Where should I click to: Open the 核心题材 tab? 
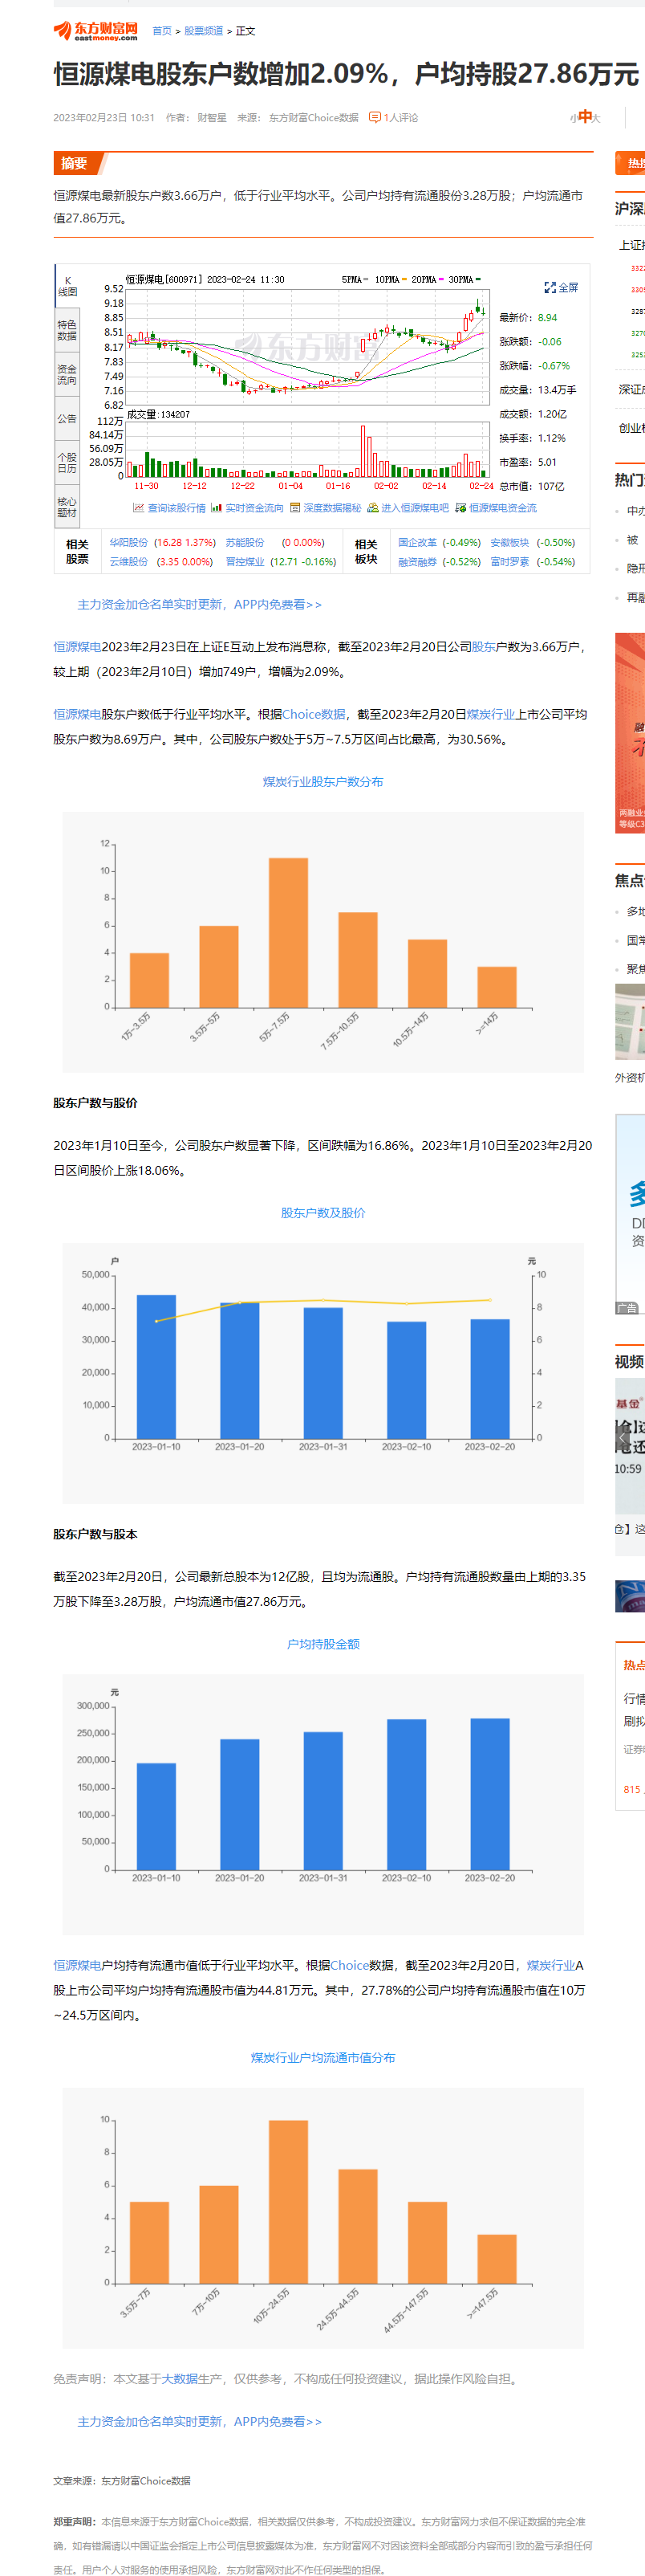tap(67, 506)
